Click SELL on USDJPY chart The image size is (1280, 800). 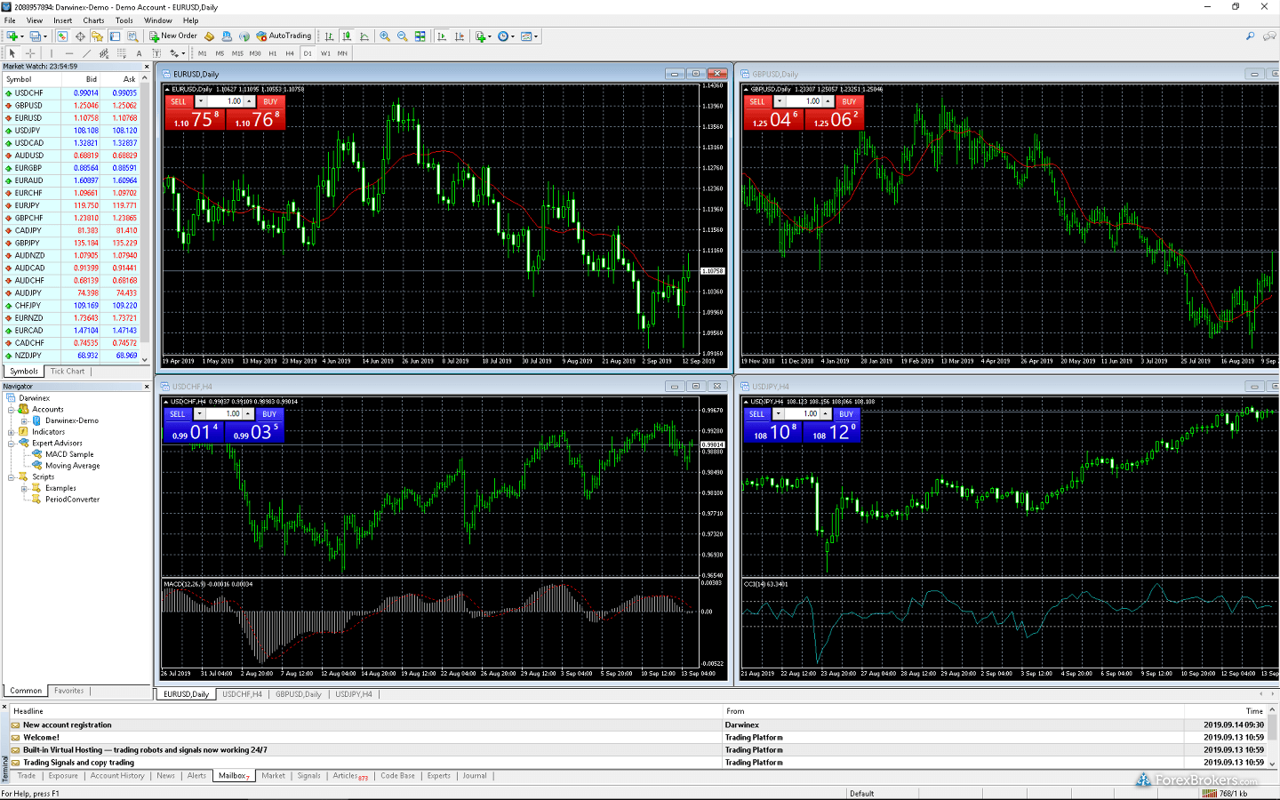point(756,414)
